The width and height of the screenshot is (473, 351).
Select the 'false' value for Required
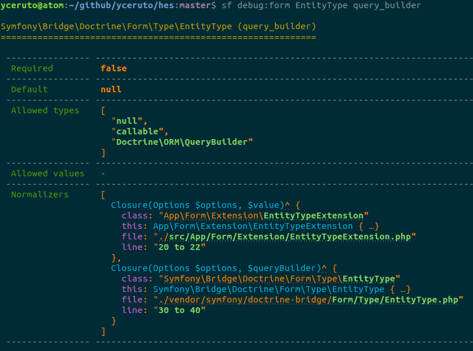tap(114, 68)
